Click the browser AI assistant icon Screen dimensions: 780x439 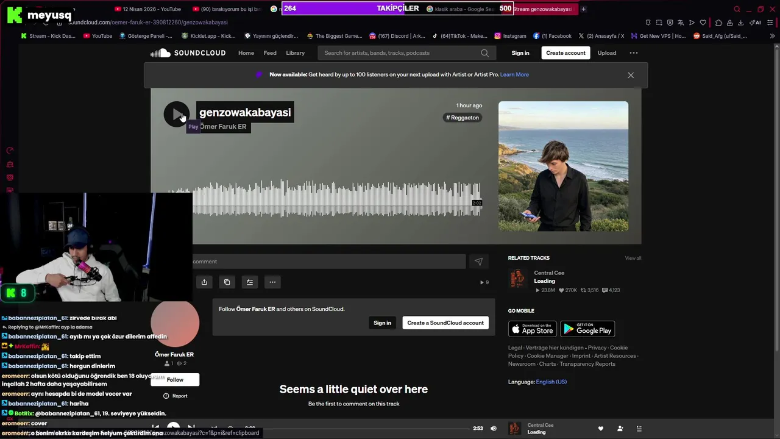pyautogui.click(x=755, y=23)
